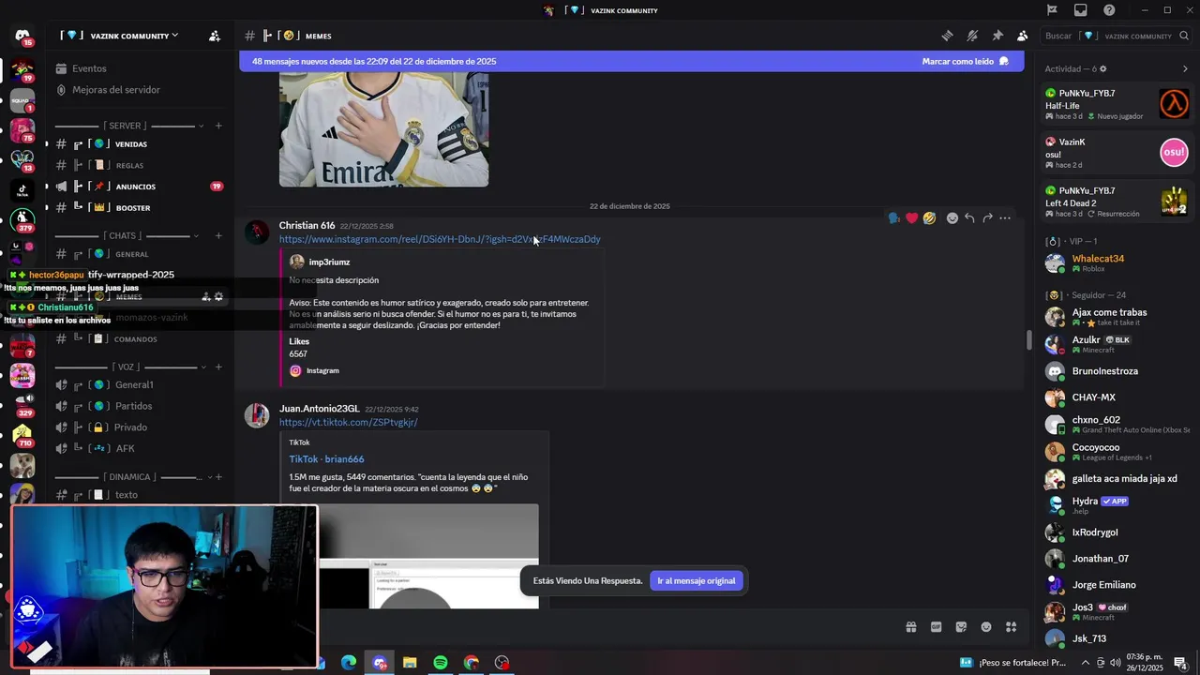Collapse the VOZ category
1200x675 pixels.
[129, 367]
